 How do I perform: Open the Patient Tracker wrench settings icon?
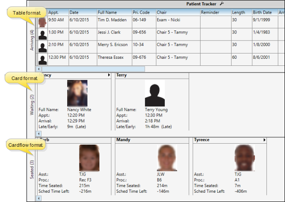click(216, 4)
